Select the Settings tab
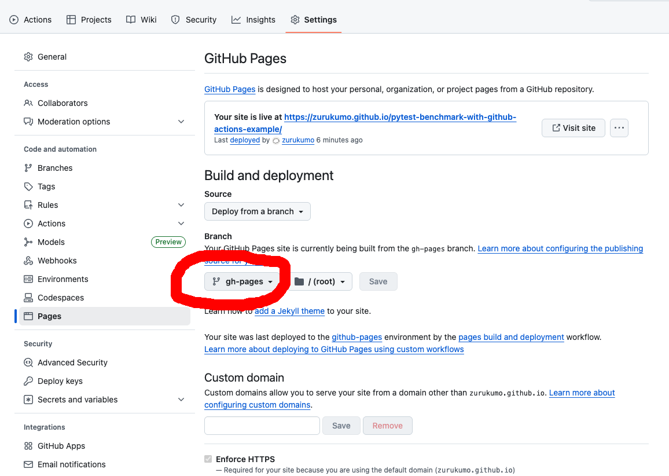 coord(314,20)
